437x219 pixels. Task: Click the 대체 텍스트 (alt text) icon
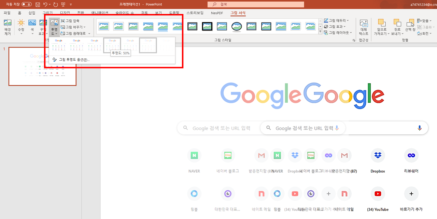[364, 24]
